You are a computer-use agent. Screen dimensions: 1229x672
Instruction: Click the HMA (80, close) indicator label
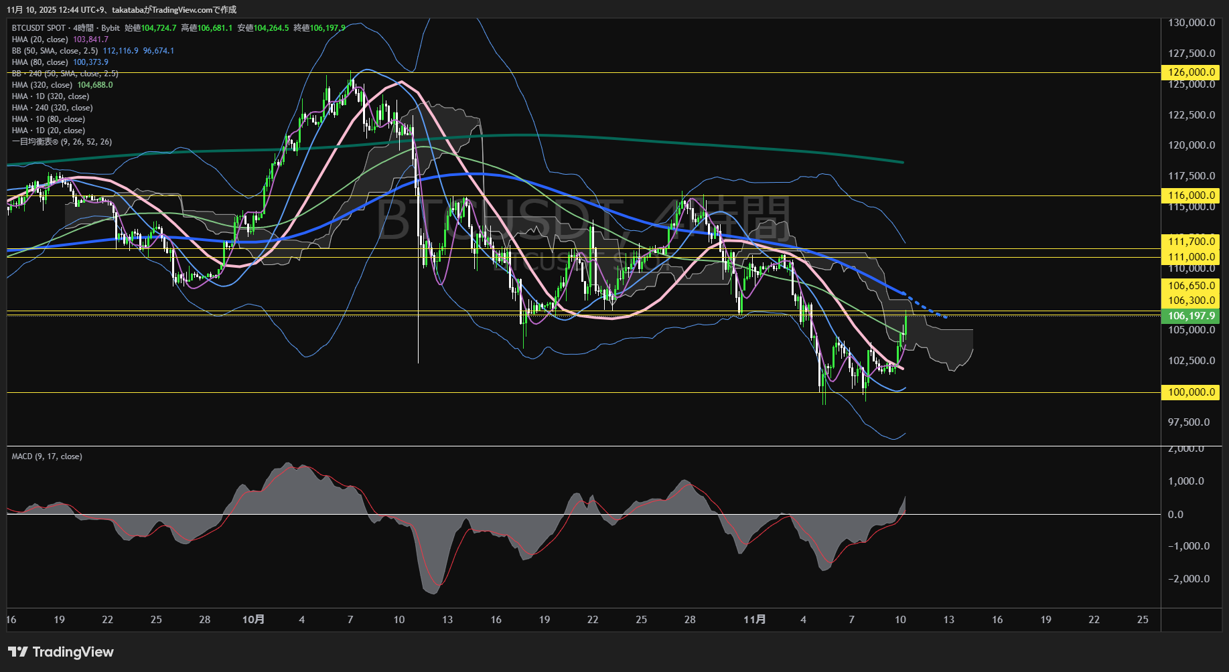coord(40,62)
